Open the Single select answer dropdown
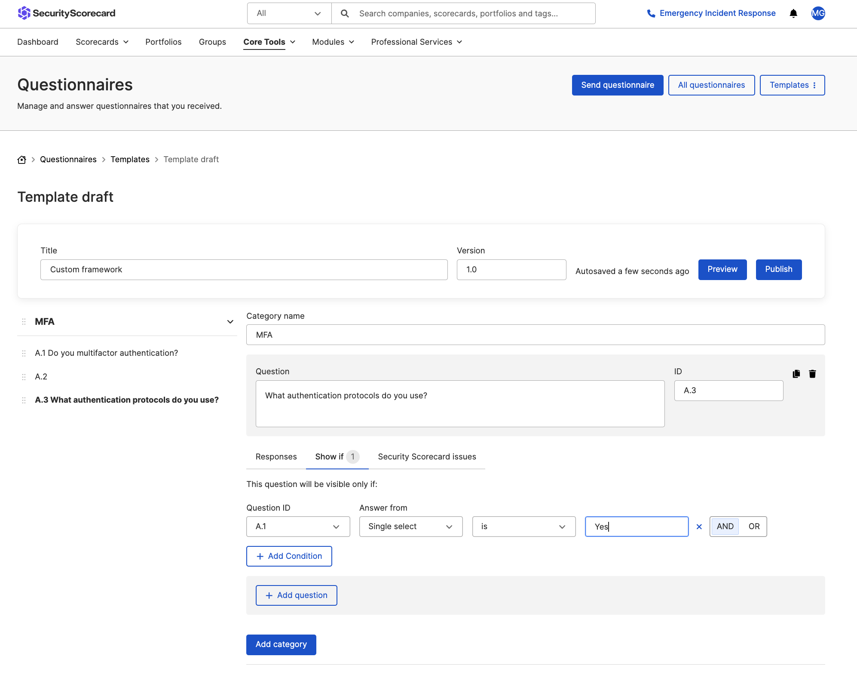 pos(411,527)
